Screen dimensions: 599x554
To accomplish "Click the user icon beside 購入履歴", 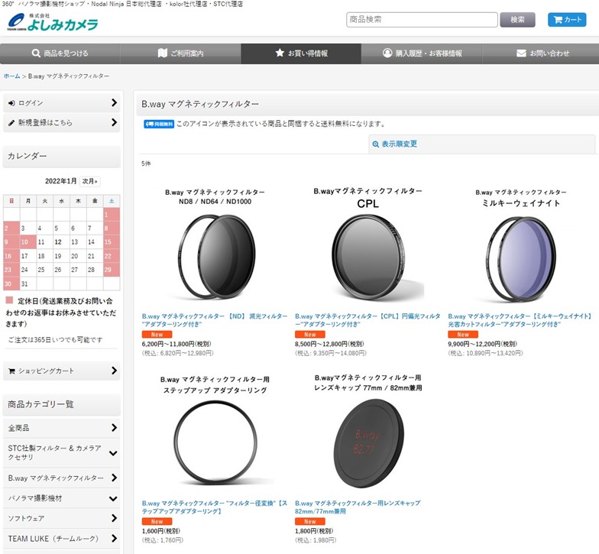I will click(387, 53).
